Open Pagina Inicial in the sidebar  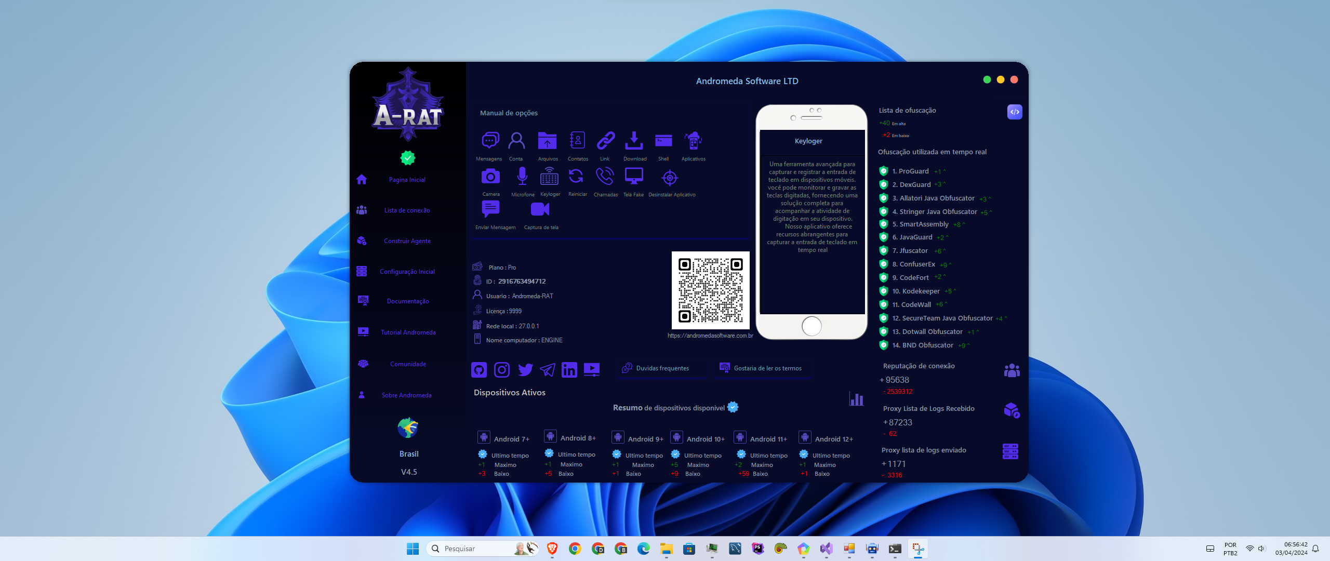coord(407,179)
